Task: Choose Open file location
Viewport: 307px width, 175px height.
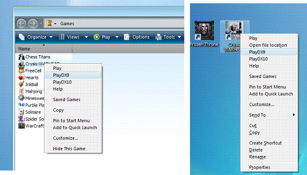Action: (x=269, y=45)
